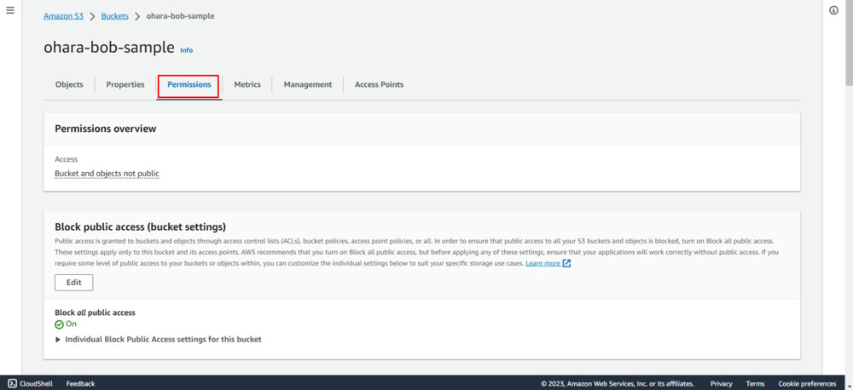
Task: Open the Management tab
Action: click(308, 84)
